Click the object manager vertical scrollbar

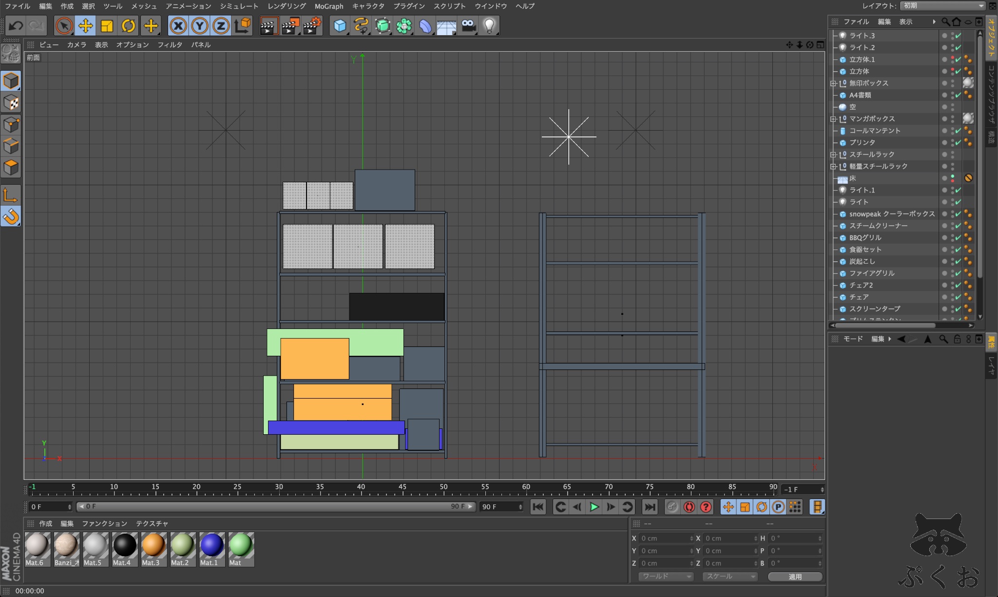pos(979,156)
